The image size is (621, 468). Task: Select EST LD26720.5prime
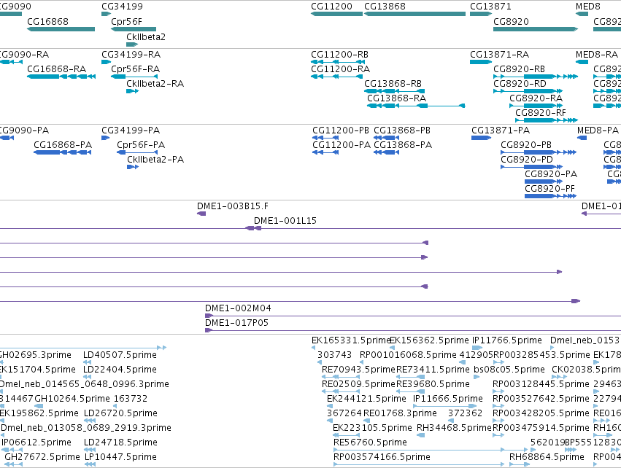(120, 413)
